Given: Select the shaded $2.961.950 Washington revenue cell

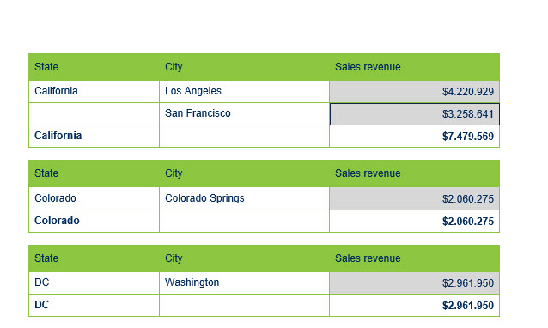Looking at the screenshot, I should click(414, 282).
